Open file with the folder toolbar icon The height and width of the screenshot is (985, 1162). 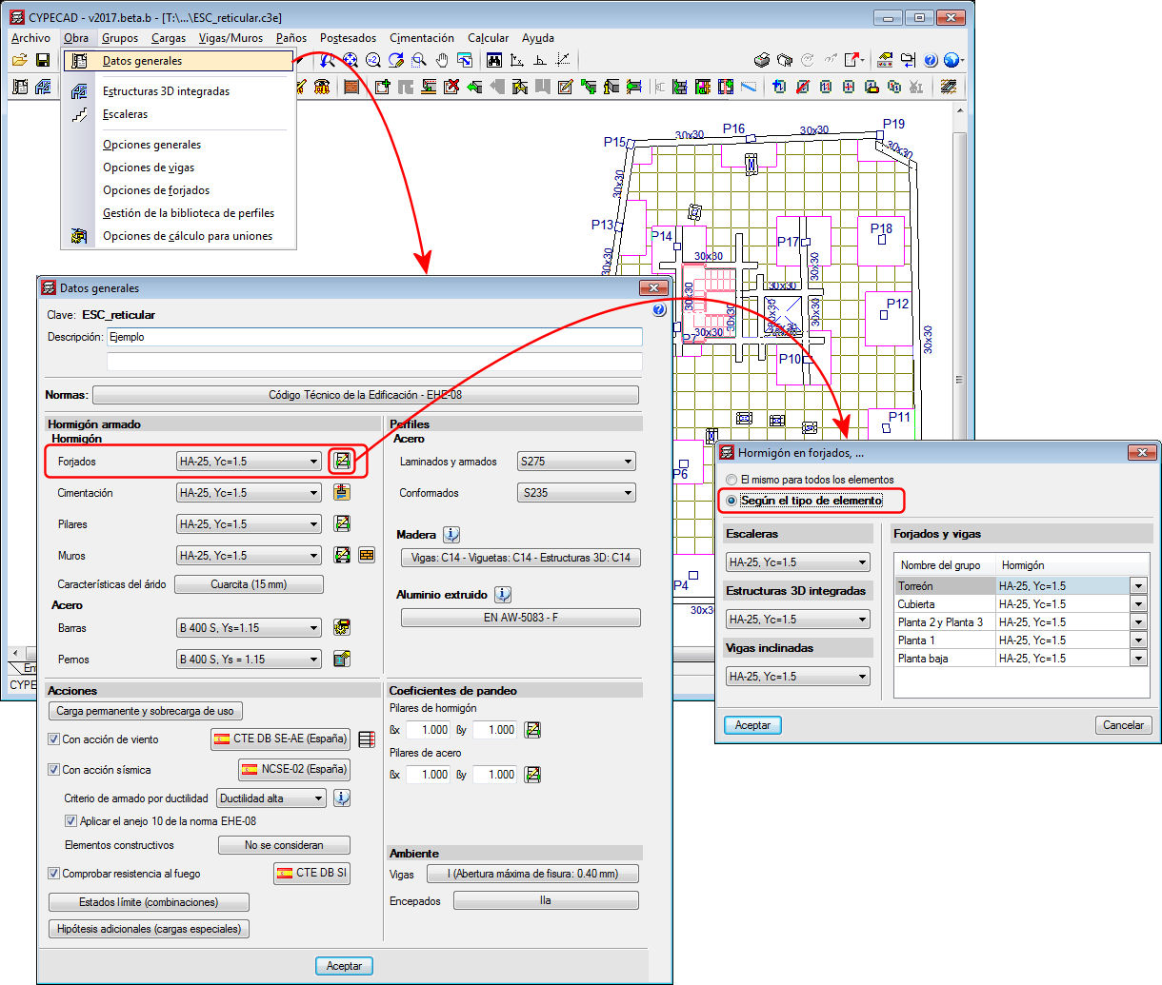19,60
